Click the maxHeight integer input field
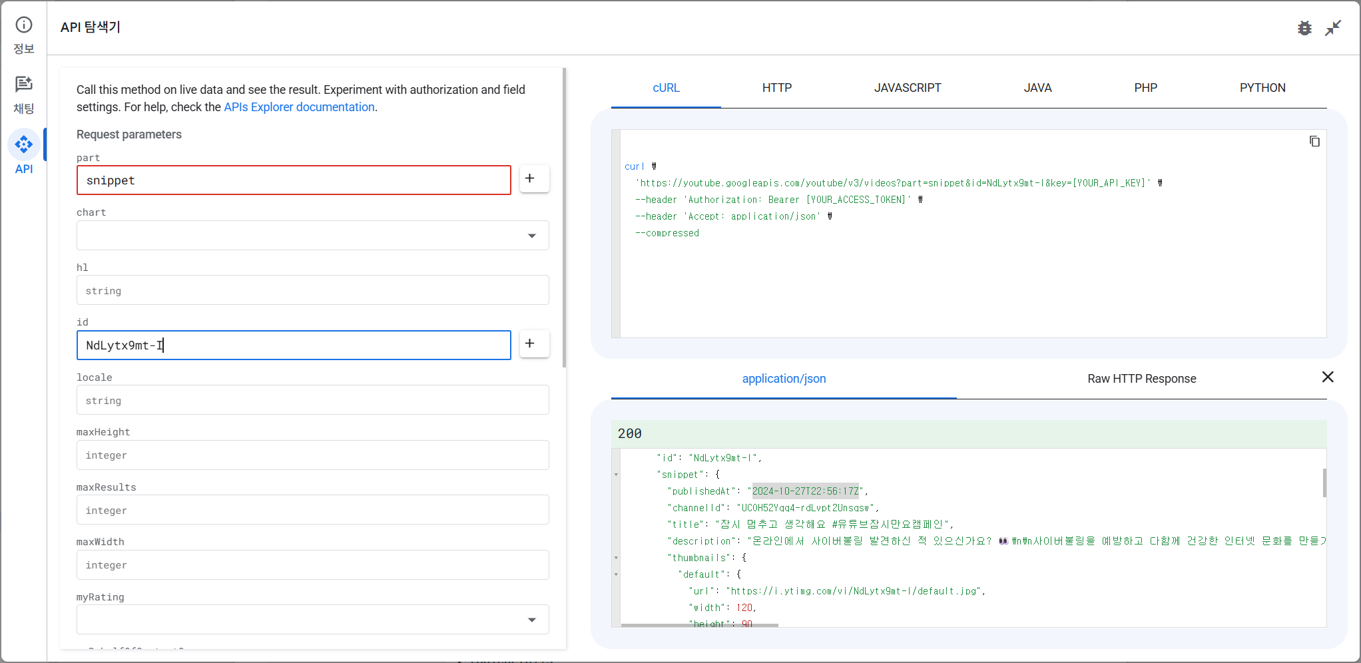 (313, 455)
